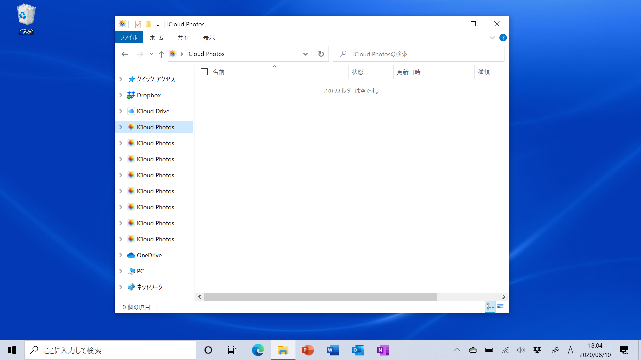
Task: Switch to the ホーム ribbon tab
Action: click(157, 38)
